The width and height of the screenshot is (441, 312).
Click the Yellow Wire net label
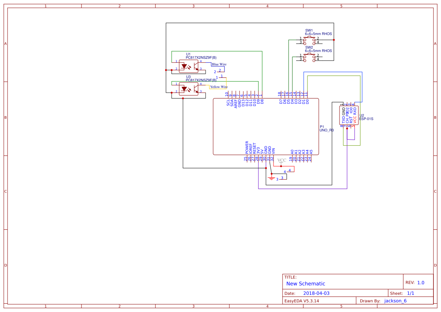(219, 87)
